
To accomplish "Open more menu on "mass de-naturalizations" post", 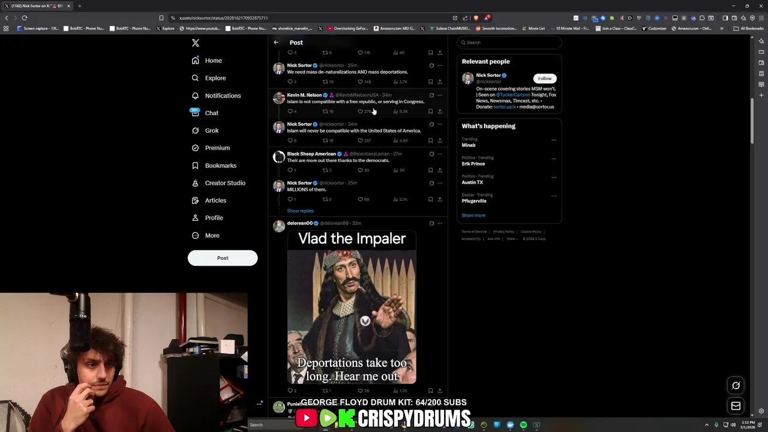I will pyautogui.click(x=440, y=66).
